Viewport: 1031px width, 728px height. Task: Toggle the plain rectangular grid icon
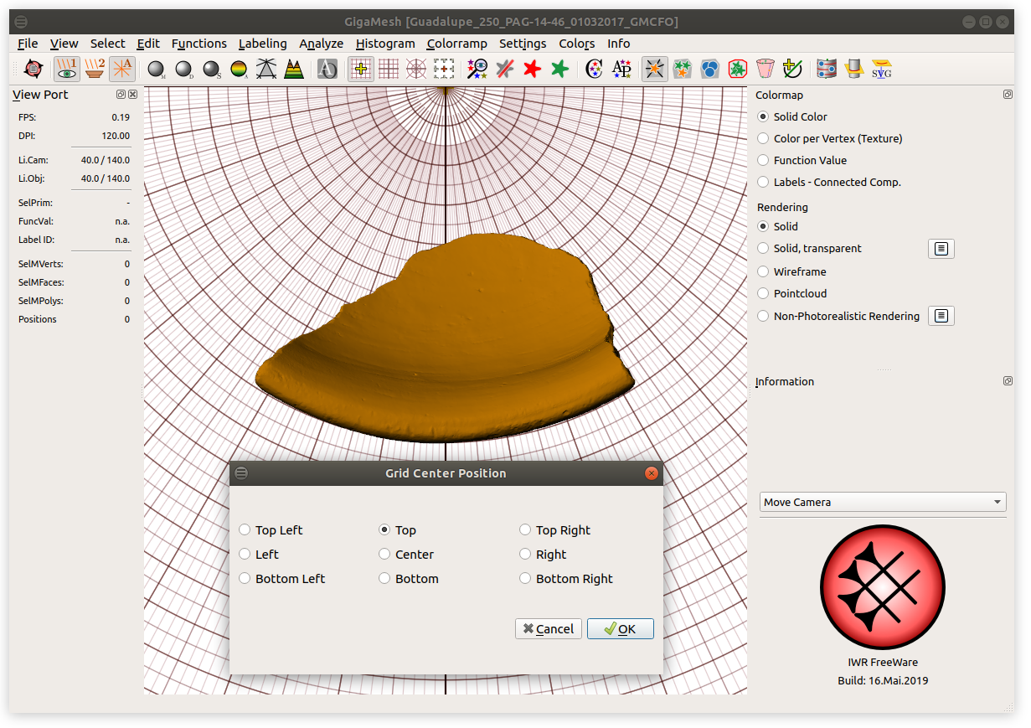389,69
